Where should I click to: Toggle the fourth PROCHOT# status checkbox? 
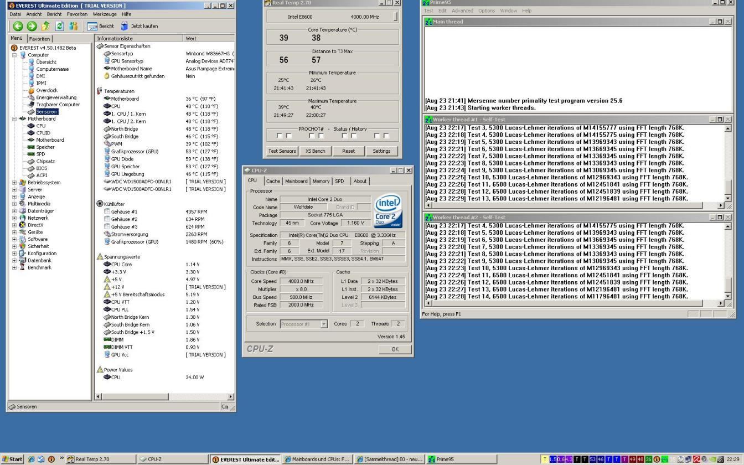(321, 136)
